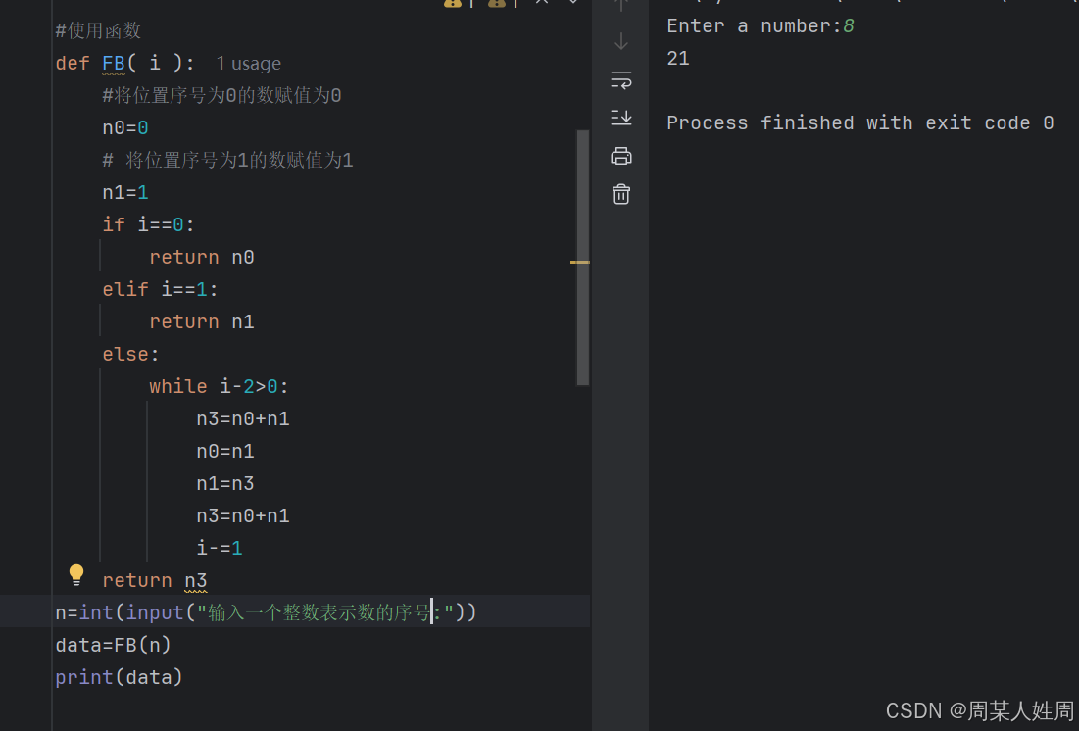Click the down arrow in the console toolbar
Image resolution: width=1079 pixels, height=731 pixels.
tap(620, 42)
